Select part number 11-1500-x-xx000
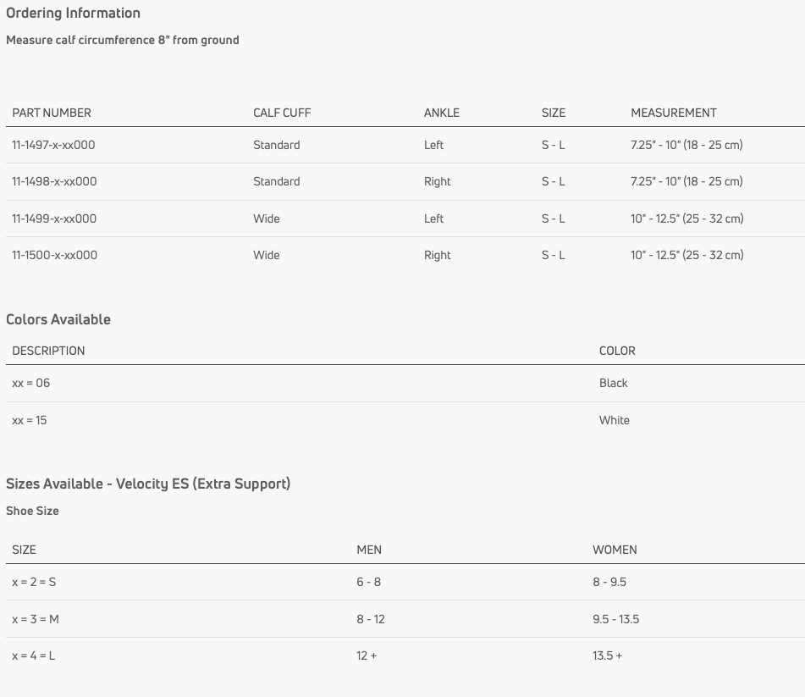The width and height of the screenshot is (805, 697). point(54,255)
